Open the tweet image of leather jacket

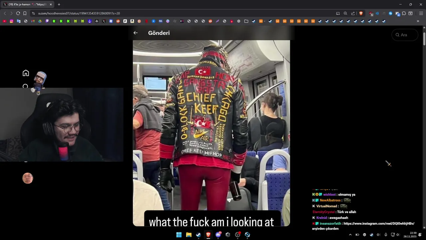pyautogui.click(x=211, y=133)
